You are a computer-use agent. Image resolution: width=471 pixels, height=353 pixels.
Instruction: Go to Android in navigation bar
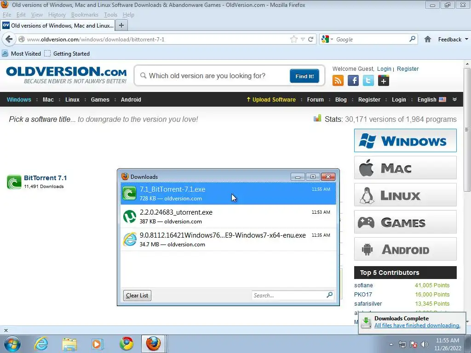tap(131, 100)
